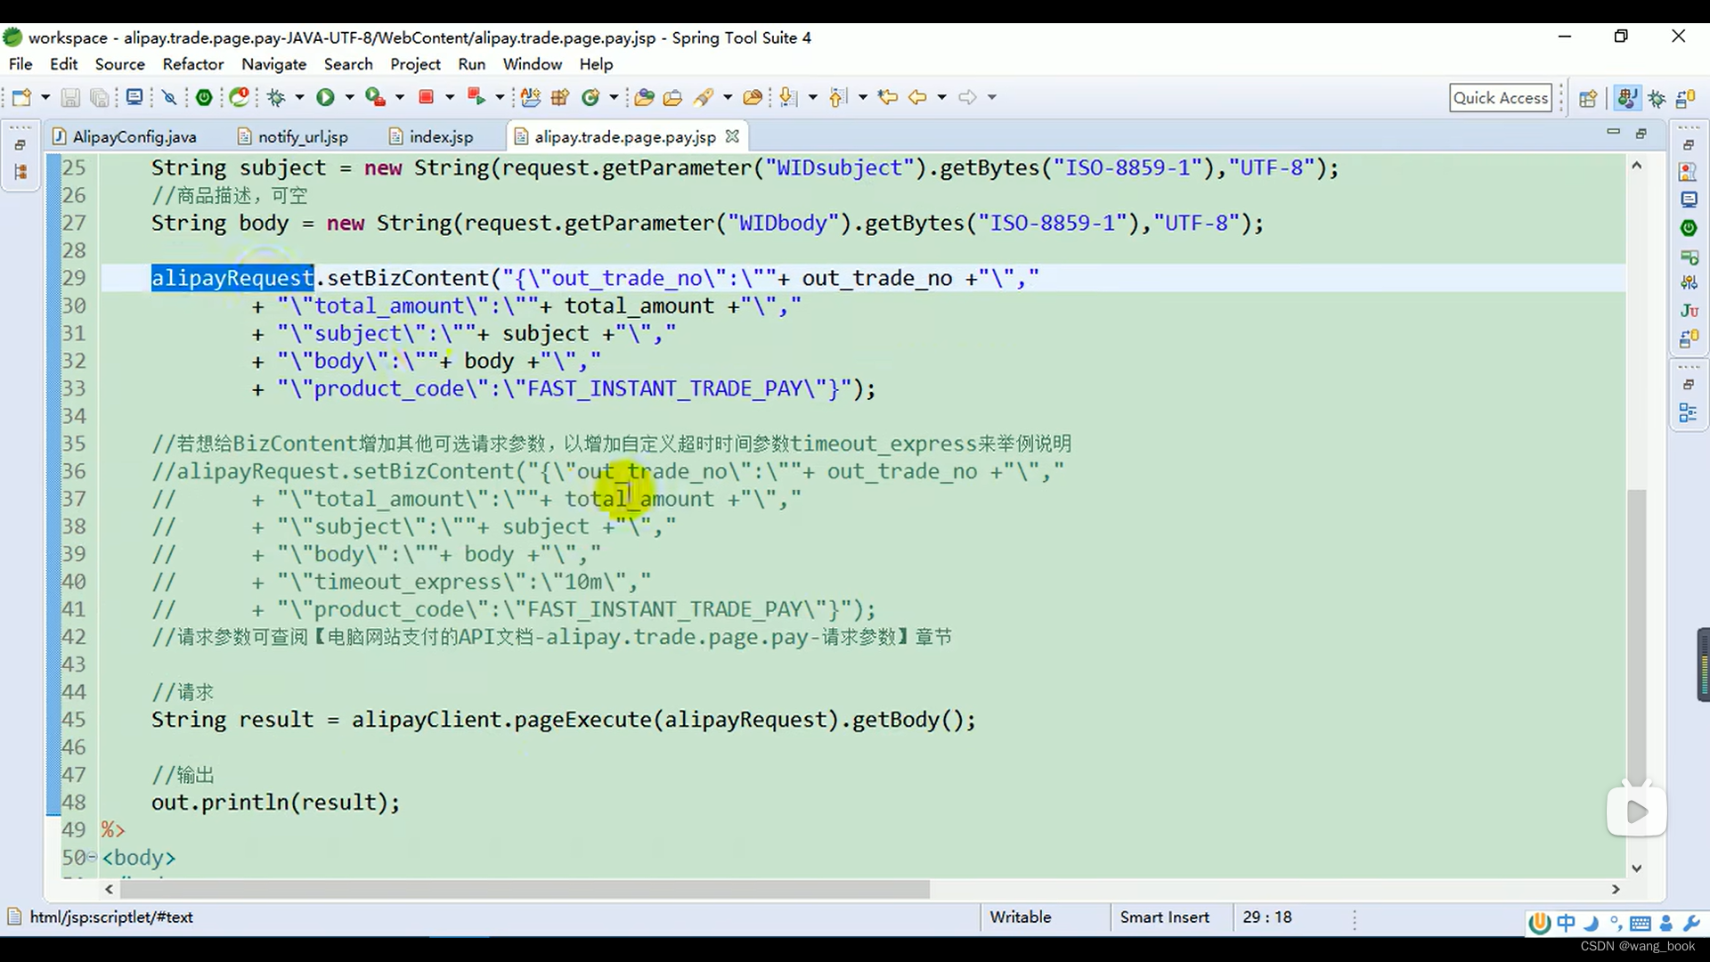Click the Smart Insert status text
Screen dimensions: 1710x962
1164,917
